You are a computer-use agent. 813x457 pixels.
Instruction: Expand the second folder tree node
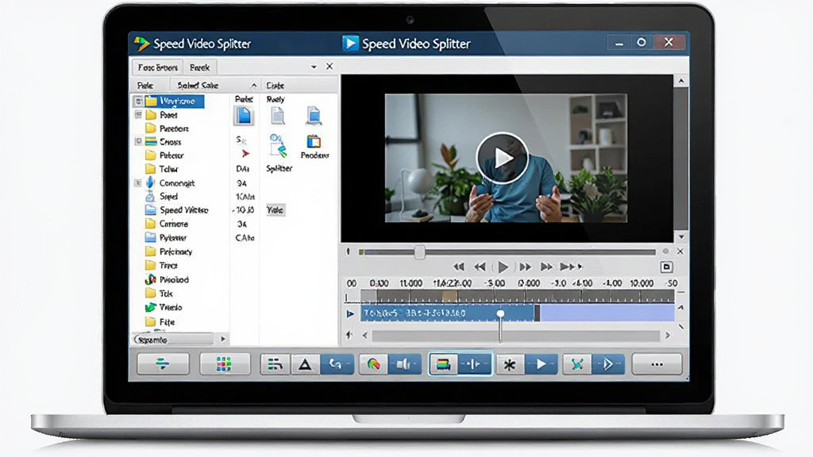138,115
